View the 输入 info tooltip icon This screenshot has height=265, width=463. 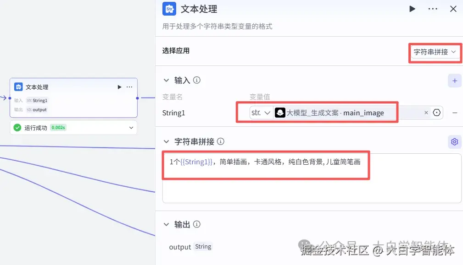[196, 80]
